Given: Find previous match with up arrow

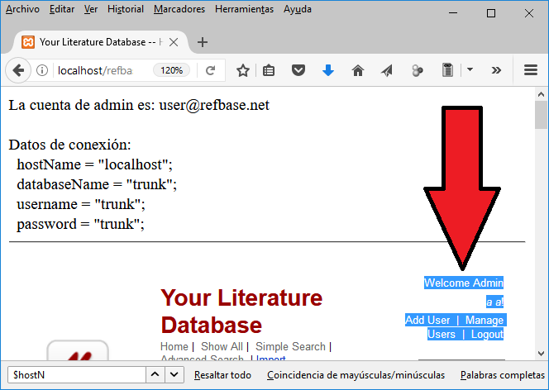Looking at the screenshot, I should click(x=155, y=375).
